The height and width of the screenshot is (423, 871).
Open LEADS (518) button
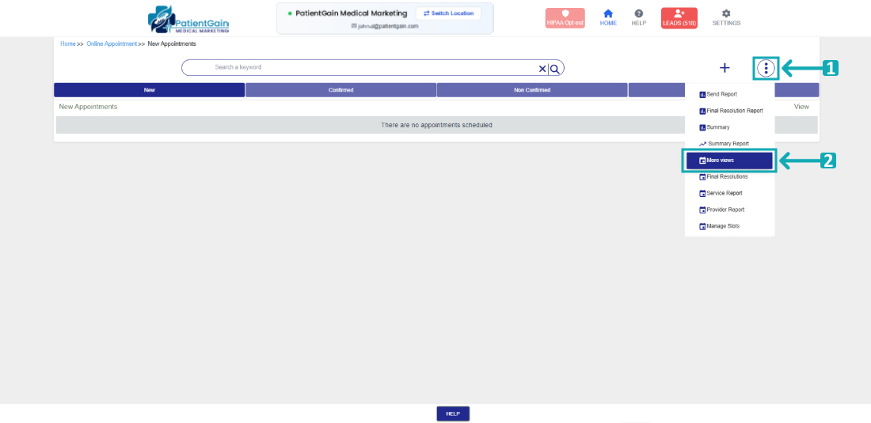click(x=679, y=18)
